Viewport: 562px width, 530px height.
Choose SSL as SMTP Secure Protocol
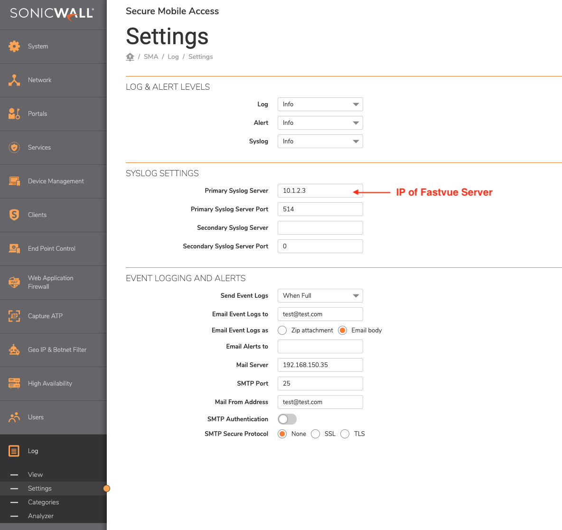pos(315,434)
